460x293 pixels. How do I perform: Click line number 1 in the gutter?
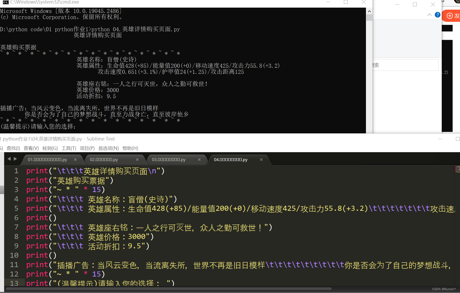[x=16, y=171]
